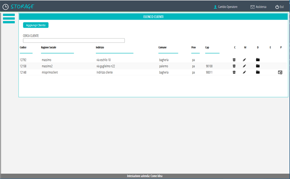Click the Esci power icon
Viewport: 290px width, 179px height.
pos(277,7)
